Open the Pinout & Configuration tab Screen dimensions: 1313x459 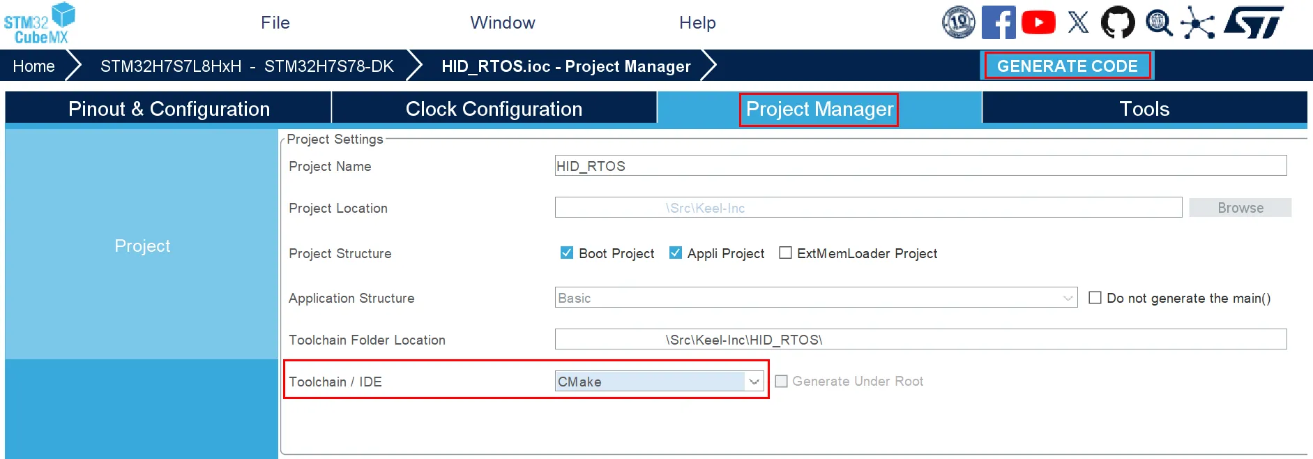(x=169, y=109)
